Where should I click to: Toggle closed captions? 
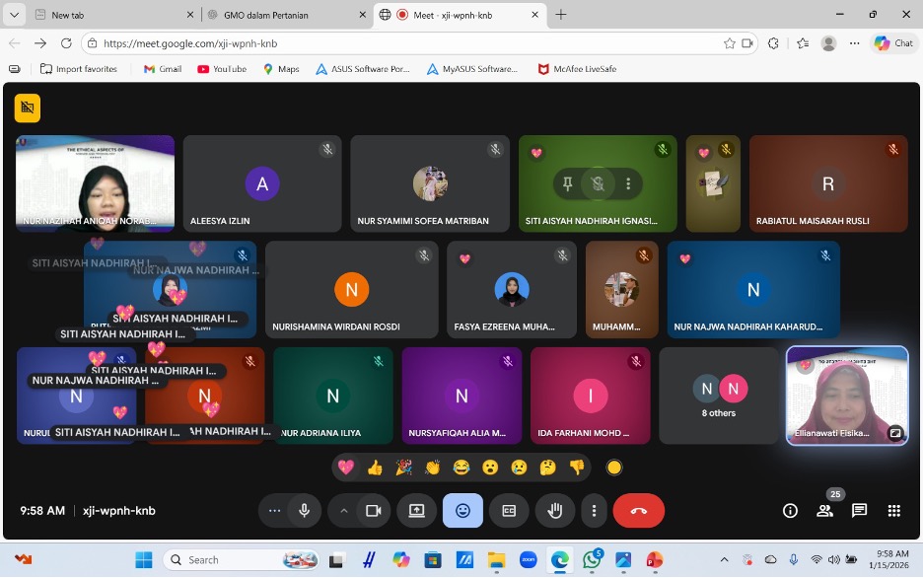[509, 511]
